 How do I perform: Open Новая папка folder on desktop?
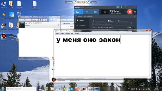click(11, 26)
